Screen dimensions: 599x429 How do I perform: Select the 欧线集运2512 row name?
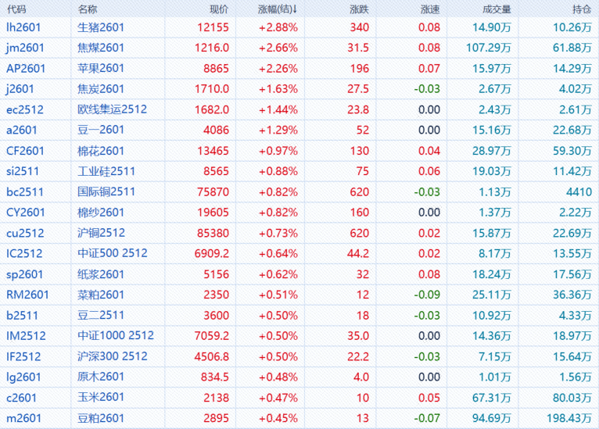[x=112, y=109]
